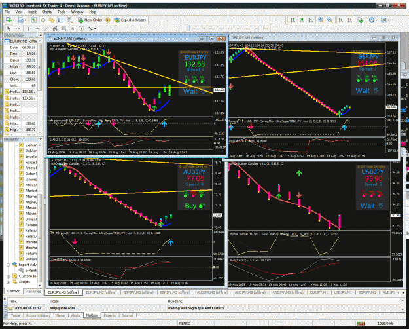Select the text label 'T' tool
The width and height of the screenshot is (409, 329).
tap(81, 28)
